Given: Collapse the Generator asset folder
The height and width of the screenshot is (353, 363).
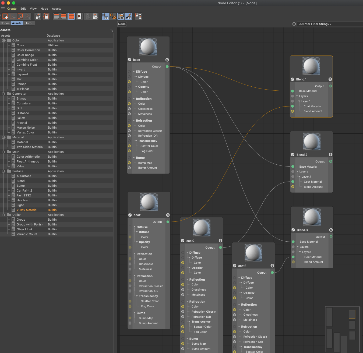Looking at the screenshot, I should point(3,94).
